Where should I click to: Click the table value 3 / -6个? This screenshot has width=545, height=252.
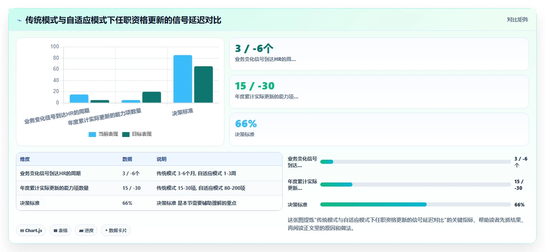(x=131, y=174)
